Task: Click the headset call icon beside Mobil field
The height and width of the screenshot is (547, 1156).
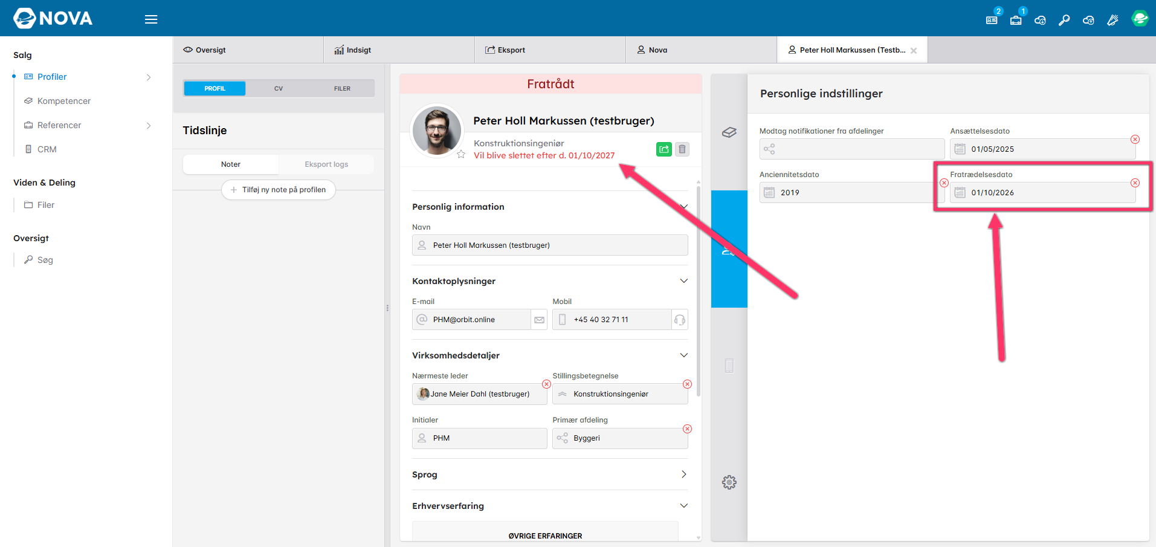Action: 680,320
